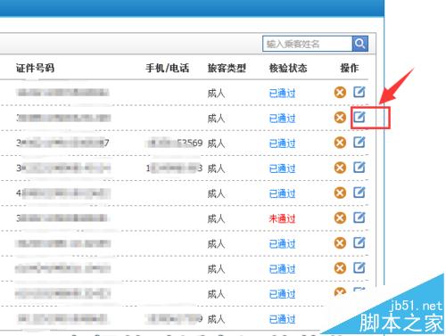Edit passenger whose ID starts with 4

coord(359,193)
